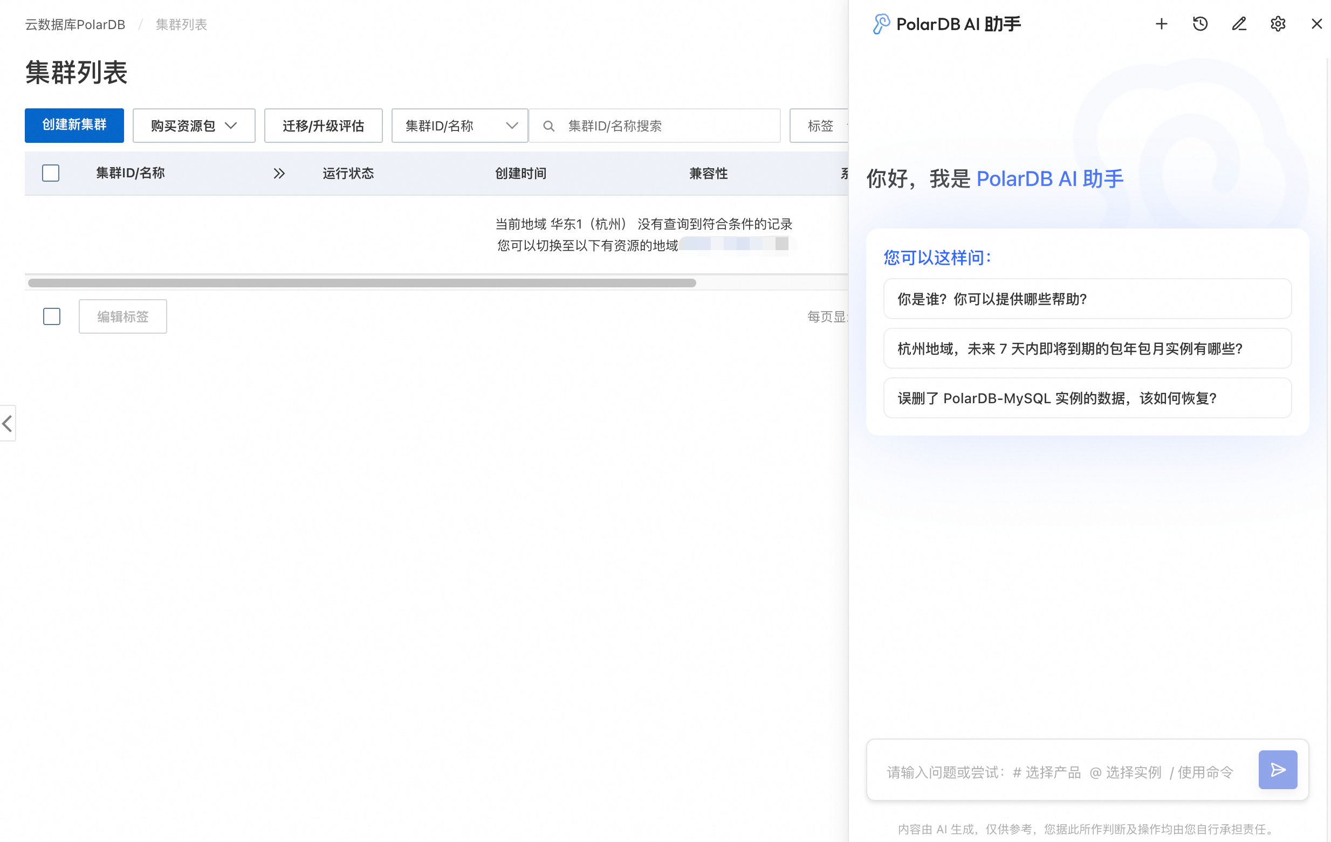Open AI assistant settings gear
Viewport: 1331px width, 842px height.
(1278, 24)
